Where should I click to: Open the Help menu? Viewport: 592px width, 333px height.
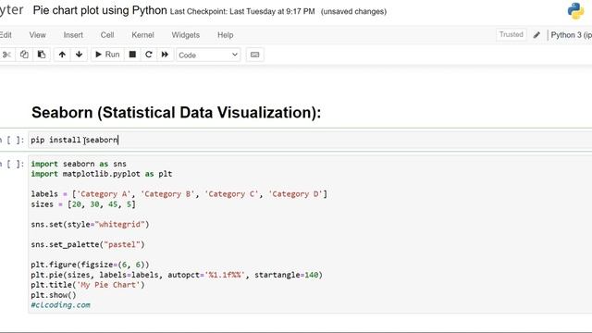[226, 35]
